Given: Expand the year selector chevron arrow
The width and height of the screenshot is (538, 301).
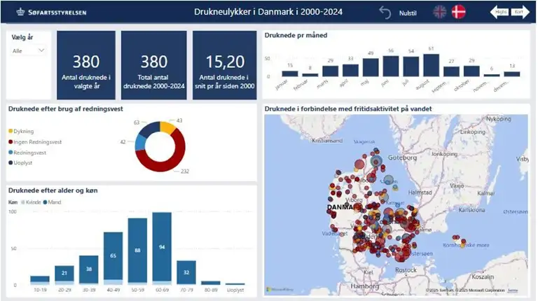Looking at the screenshot, I should [x=41, y=50].
